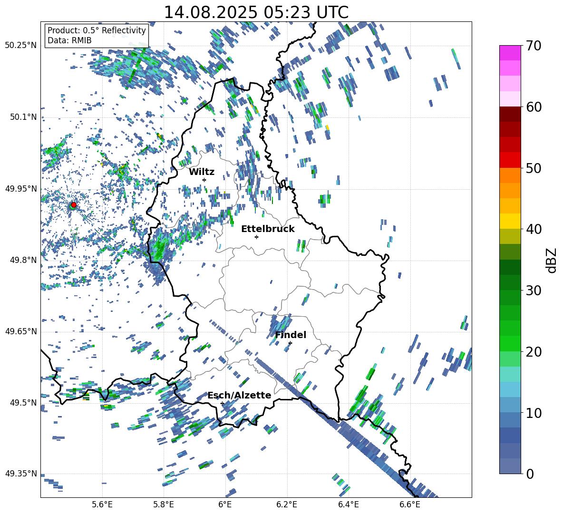Viewport: 563px width, 514px height.
Task: Click the Findel station label
Action: [291, 335]
